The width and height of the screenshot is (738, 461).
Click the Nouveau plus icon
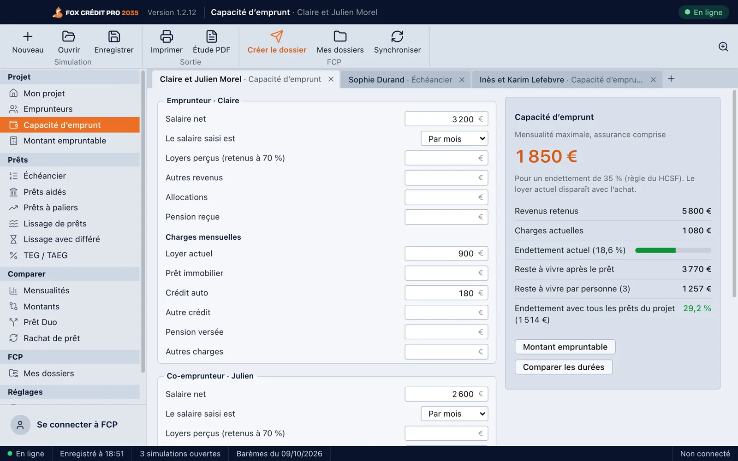pos(28,36)
